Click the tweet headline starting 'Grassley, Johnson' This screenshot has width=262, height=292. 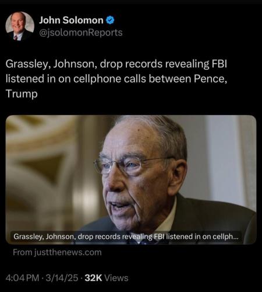pyautogui.click(x=116, y=79)
